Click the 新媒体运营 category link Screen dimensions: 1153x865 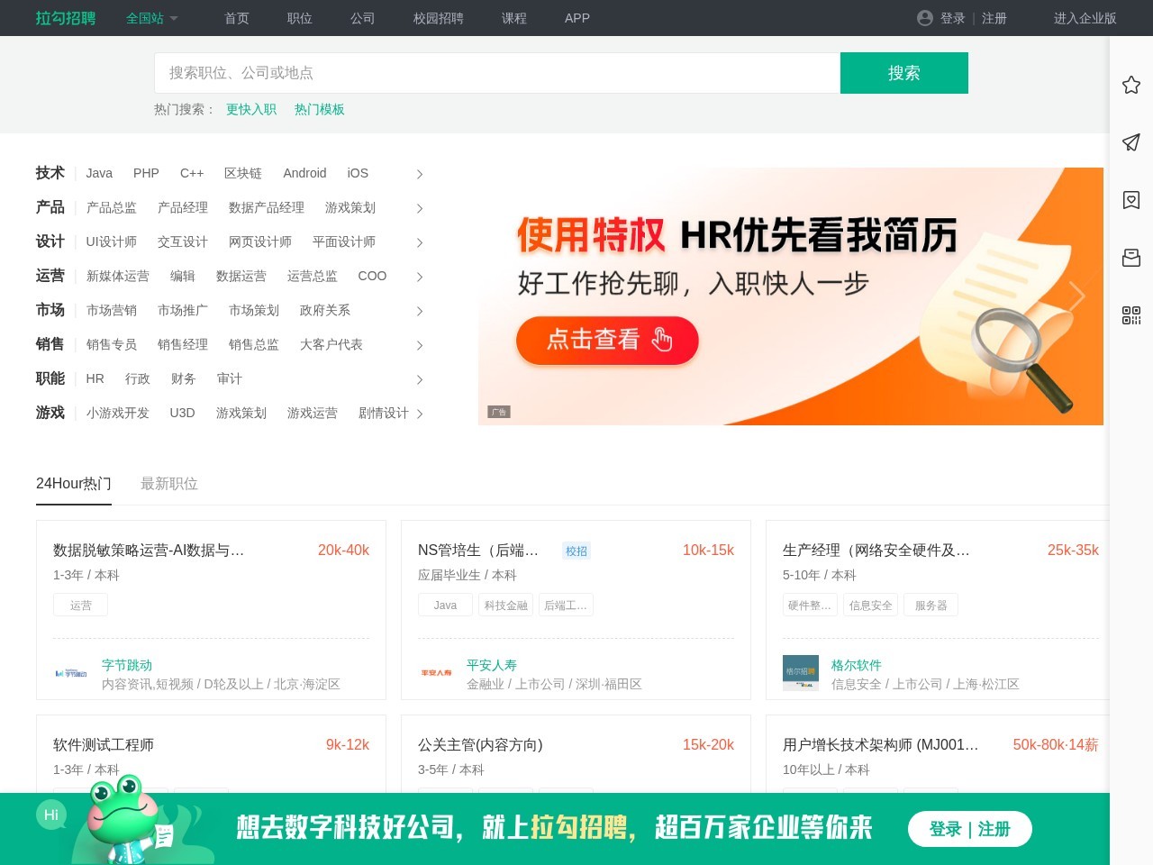pos(118,276)
